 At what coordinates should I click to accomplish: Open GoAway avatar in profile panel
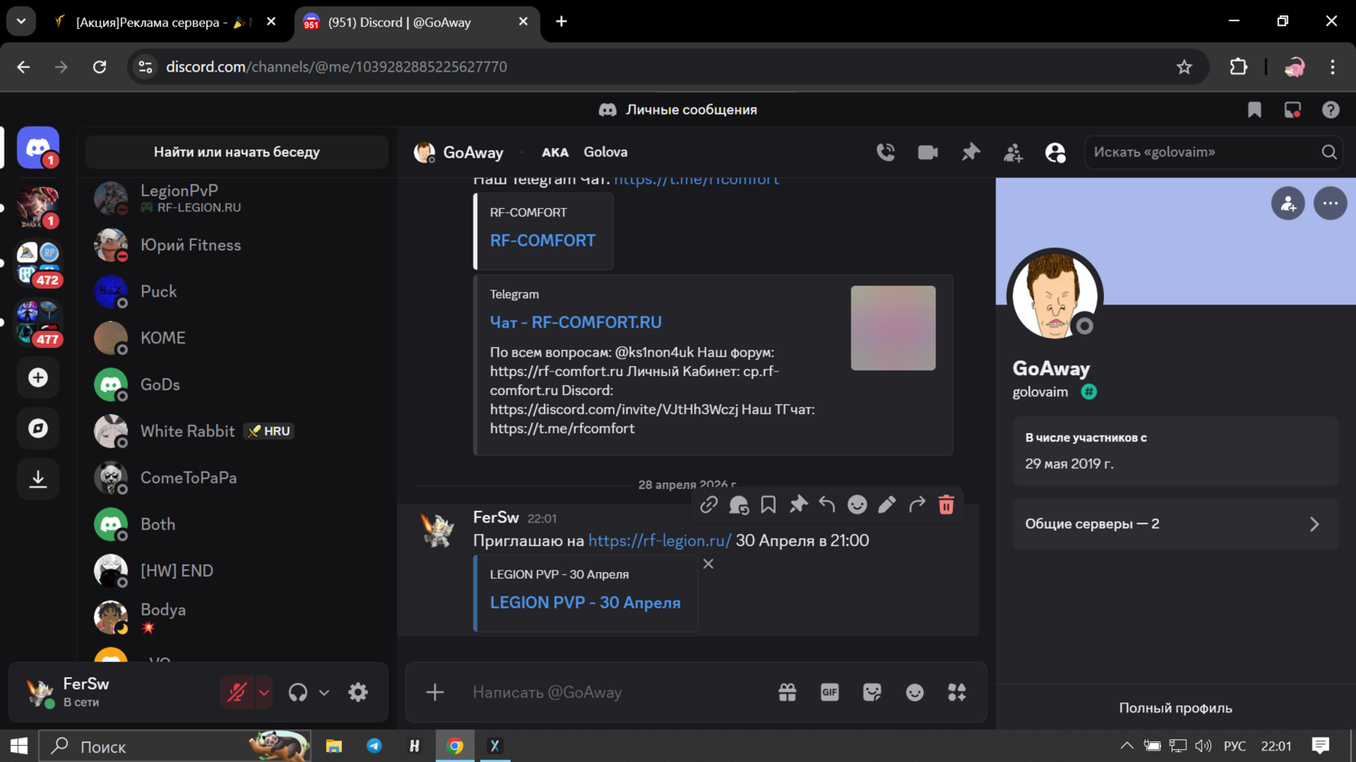pos(1055,296)
